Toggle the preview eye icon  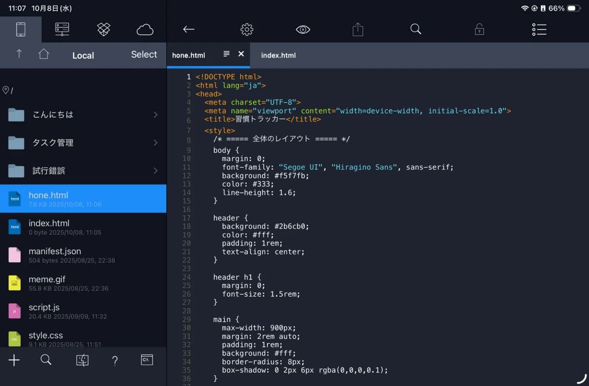[x=303, y=29]
